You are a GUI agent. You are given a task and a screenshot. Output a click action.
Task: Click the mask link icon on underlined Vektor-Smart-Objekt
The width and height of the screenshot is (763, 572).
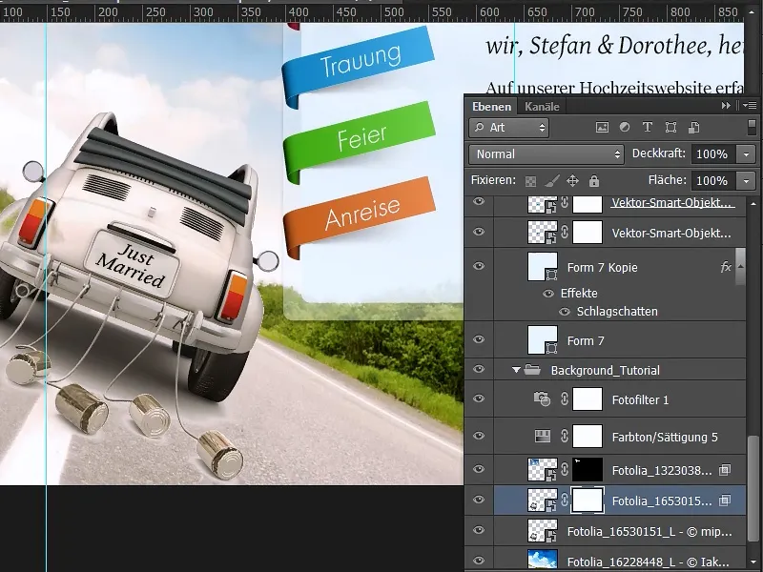click(564, 202)
